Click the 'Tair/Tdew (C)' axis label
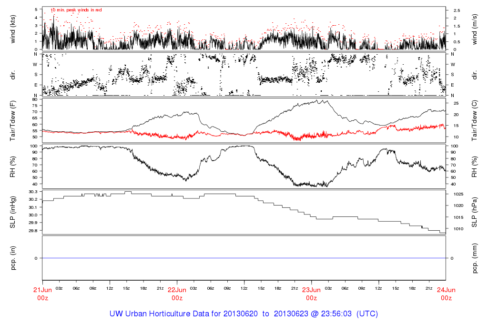488x333 pixels. click(474, 120)
